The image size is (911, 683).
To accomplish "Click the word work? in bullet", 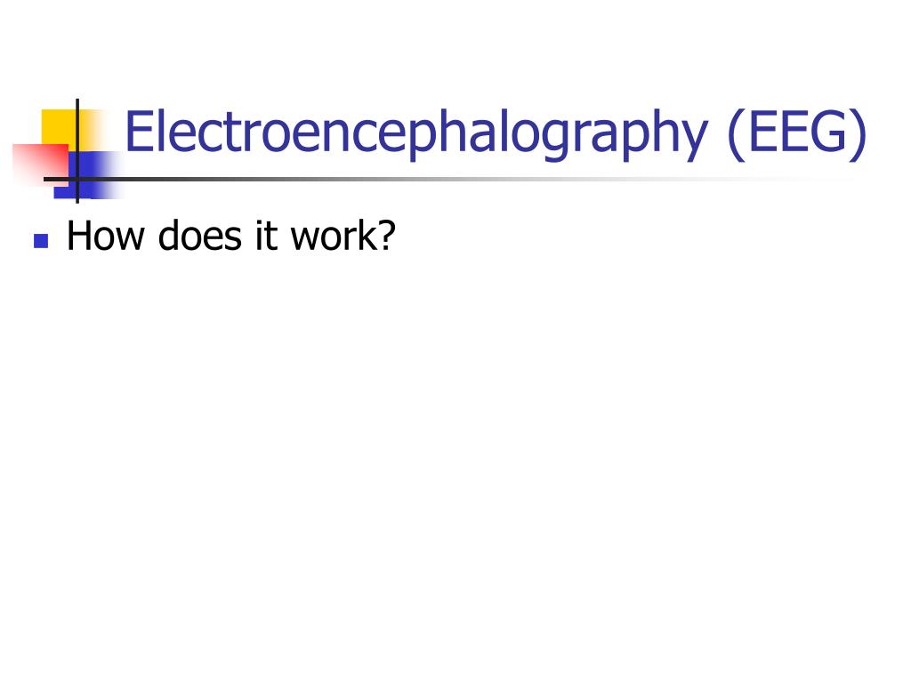I will click(343, 236).
